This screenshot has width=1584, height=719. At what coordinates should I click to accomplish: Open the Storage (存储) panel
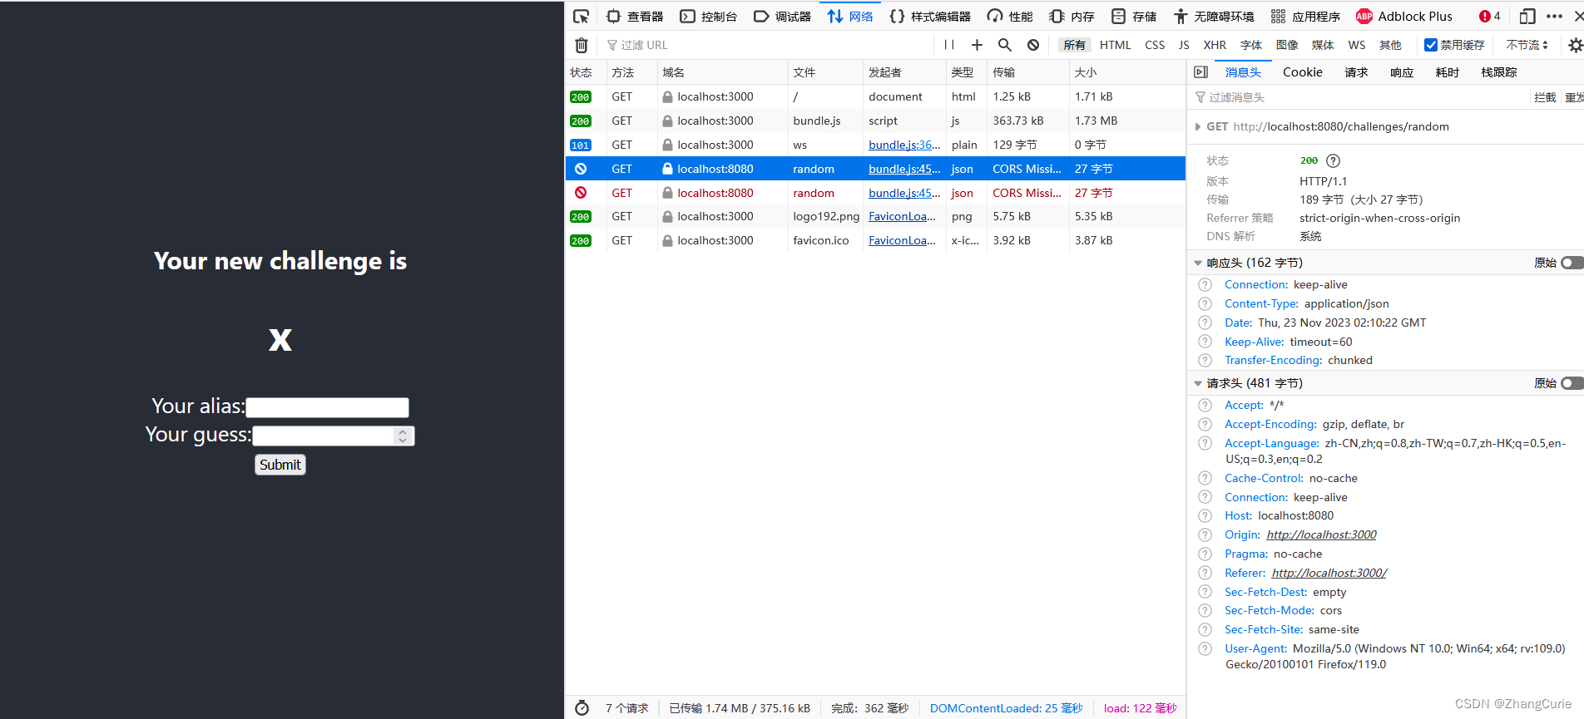1134,16
